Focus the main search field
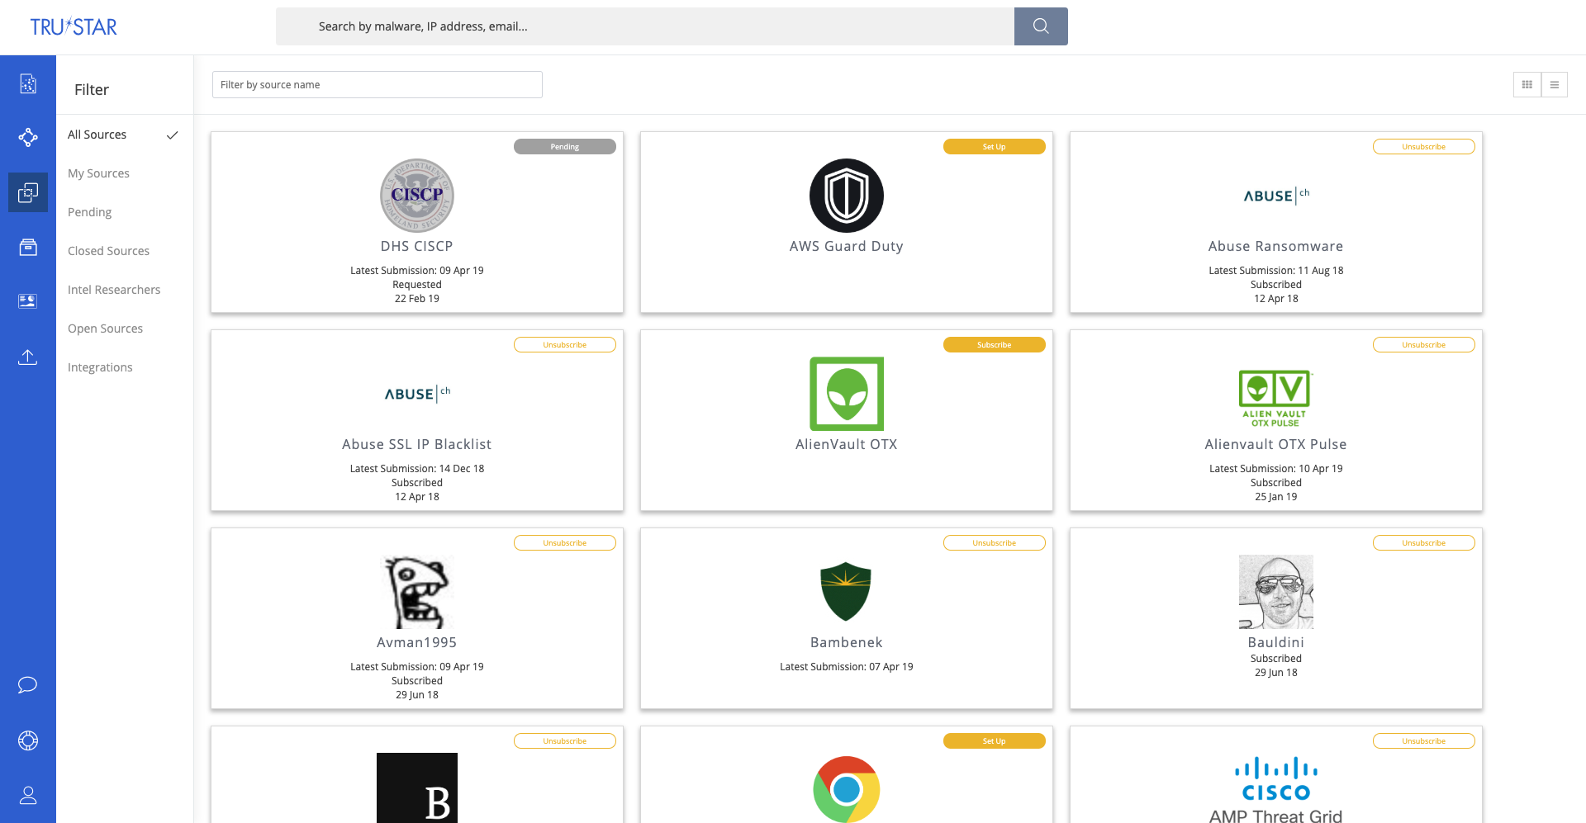This screenshot has height=823, width=1586. 645,26
